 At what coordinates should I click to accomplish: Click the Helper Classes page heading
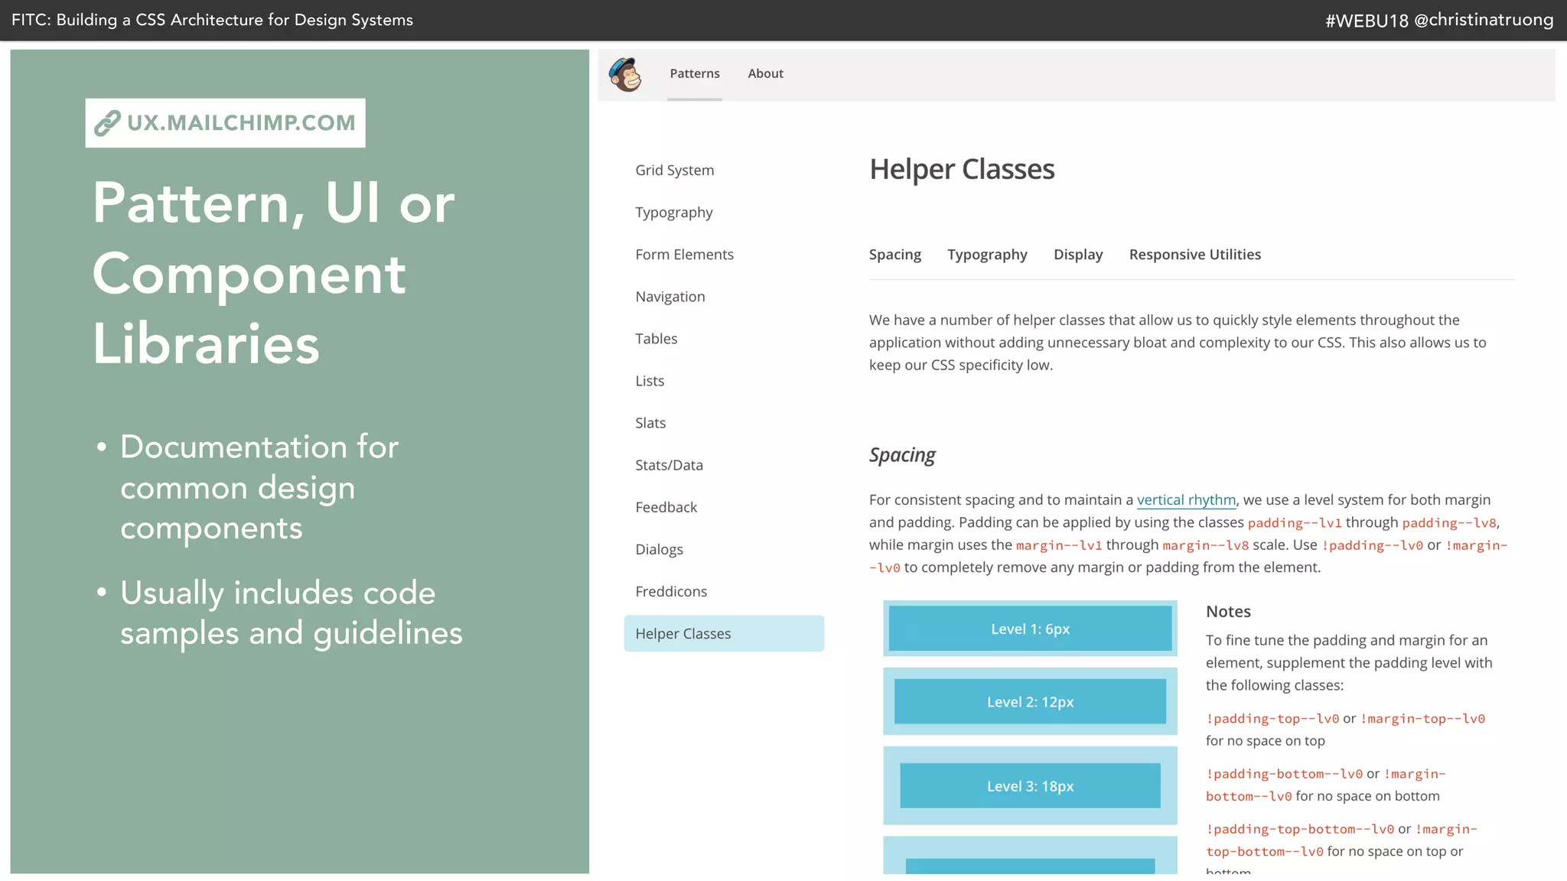[x=962, y=169]
